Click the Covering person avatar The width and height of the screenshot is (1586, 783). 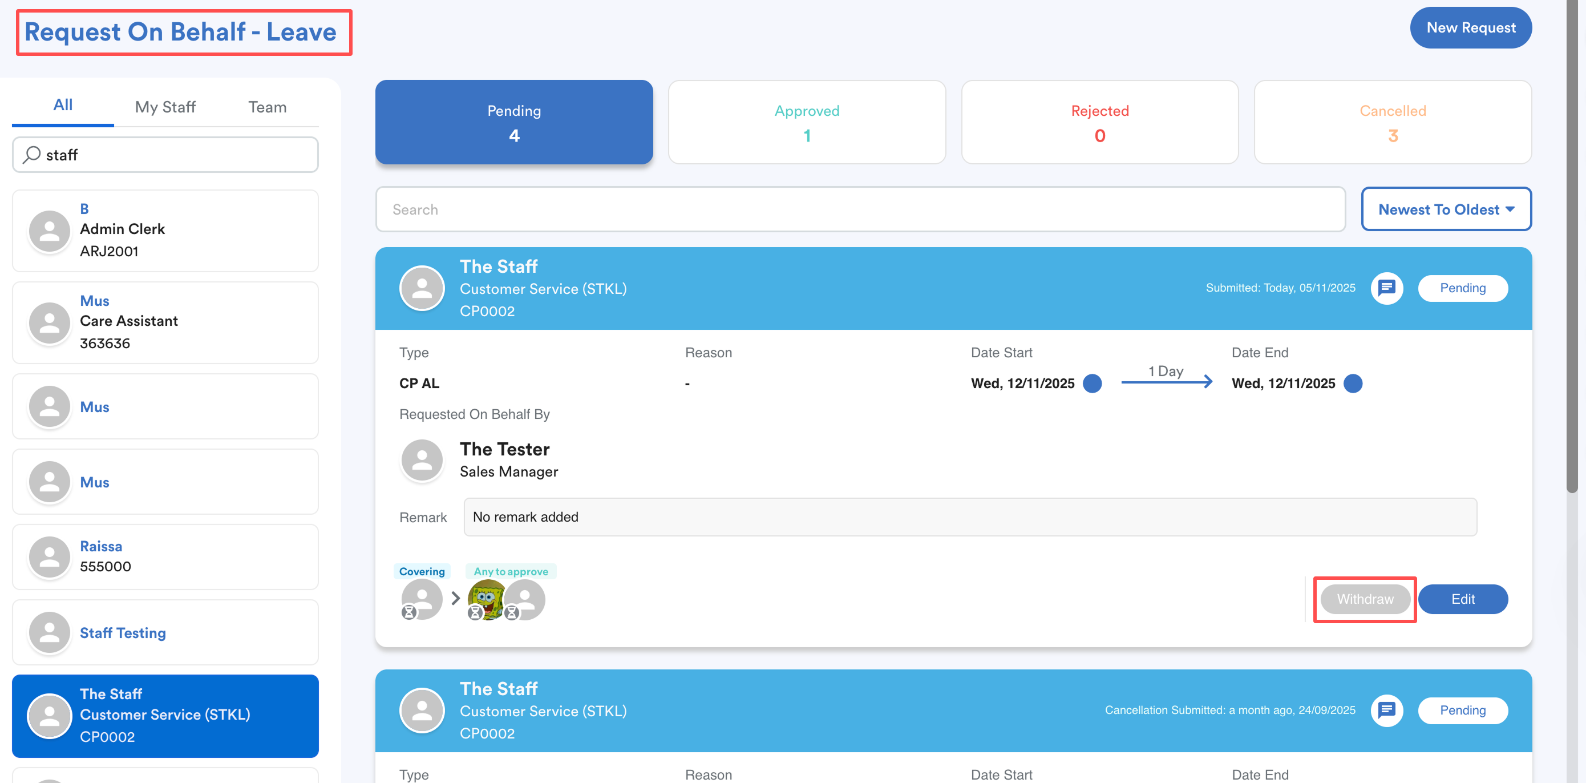click(422, 598)
